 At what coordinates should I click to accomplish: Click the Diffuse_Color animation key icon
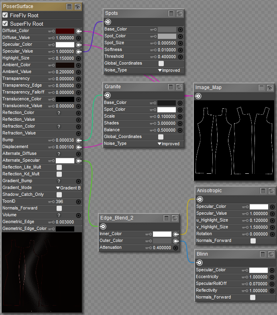tap(51, 31)
